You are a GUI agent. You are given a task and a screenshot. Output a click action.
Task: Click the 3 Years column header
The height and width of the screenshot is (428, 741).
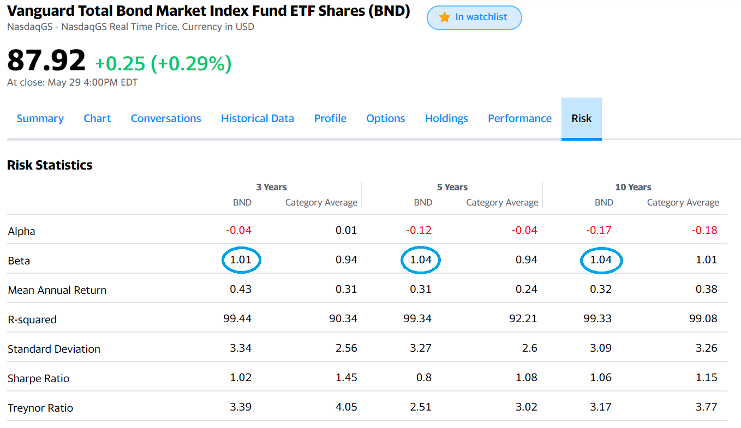pyautogui.click(x=271, y=187)
